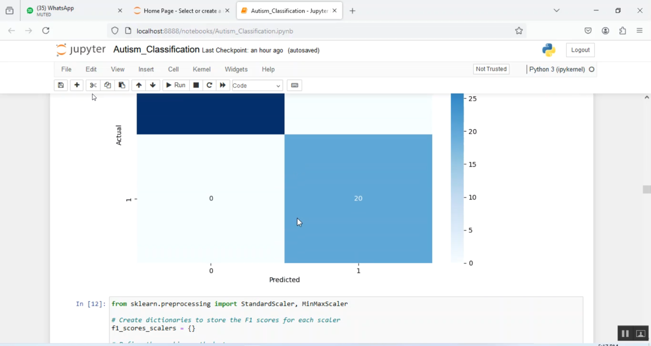Viewport: 651px width, 346px height.
Task: Bookmark this page with the star icon
Action: 519,31
